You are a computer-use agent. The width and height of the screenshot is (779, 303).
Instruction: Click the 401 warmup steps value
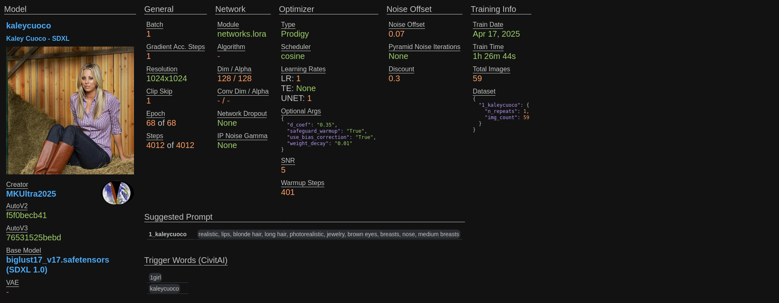[288, 192]
